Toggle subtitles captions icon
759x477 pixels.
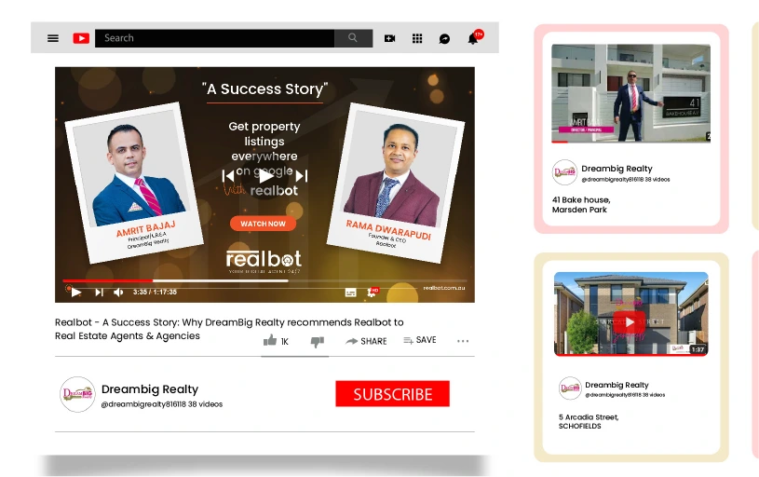click(x=350, y=293)
